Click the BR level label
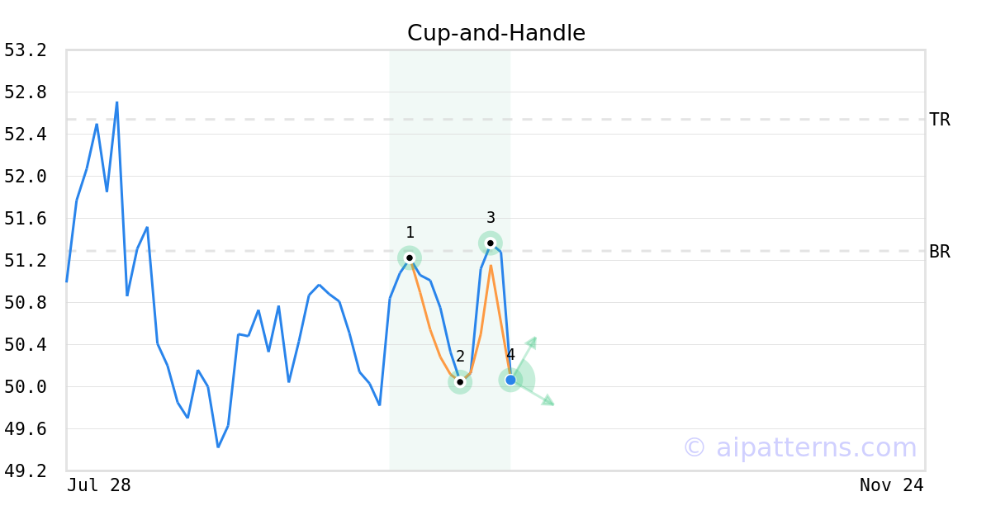991x520 pixels. click(x=940, y=252)
